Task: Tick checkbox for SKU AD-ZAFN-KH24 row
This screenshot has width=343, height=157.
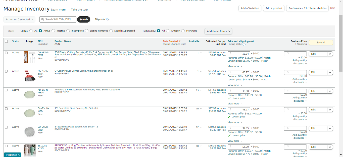Action: 6,90
